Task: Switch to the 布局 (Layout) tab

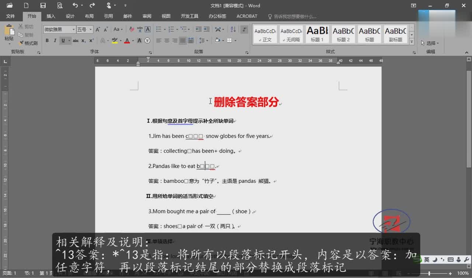Action: (89, 16)
